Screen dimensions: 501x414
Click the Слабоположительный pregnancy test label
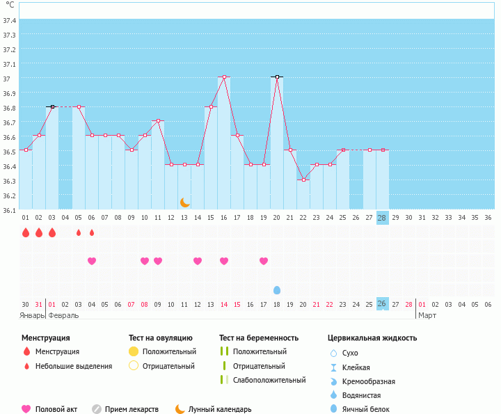tap(269, 380)
